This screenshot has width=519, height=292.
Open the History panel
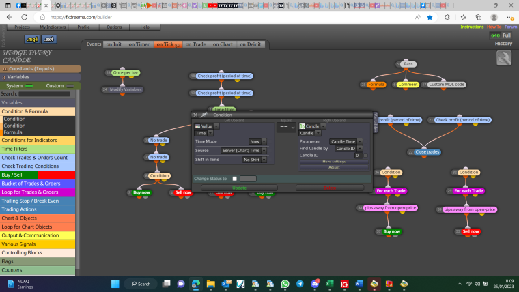point(503,43)
